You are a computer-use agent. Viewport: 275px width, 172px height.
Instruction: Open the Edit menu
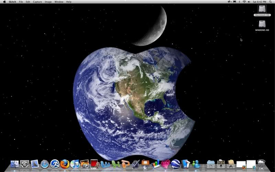pyautogui.click(x=28, y=2)
